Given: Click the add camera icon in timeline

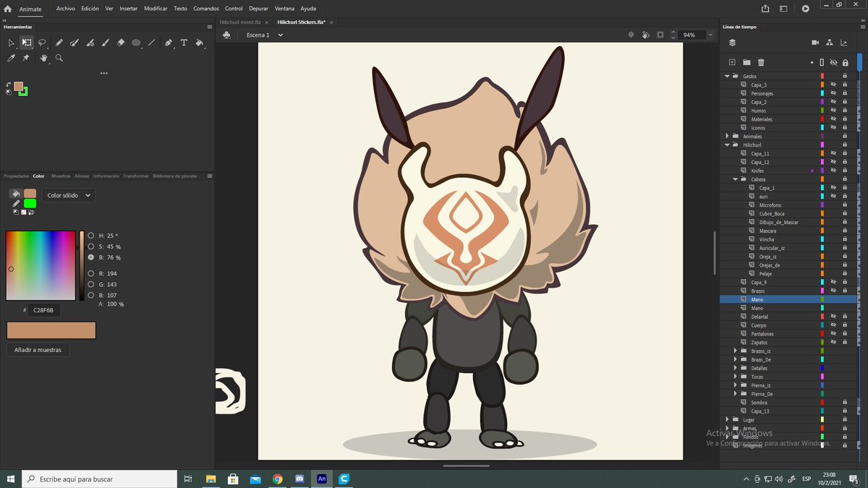Looking at the screenshot, I should click(815, 43).
